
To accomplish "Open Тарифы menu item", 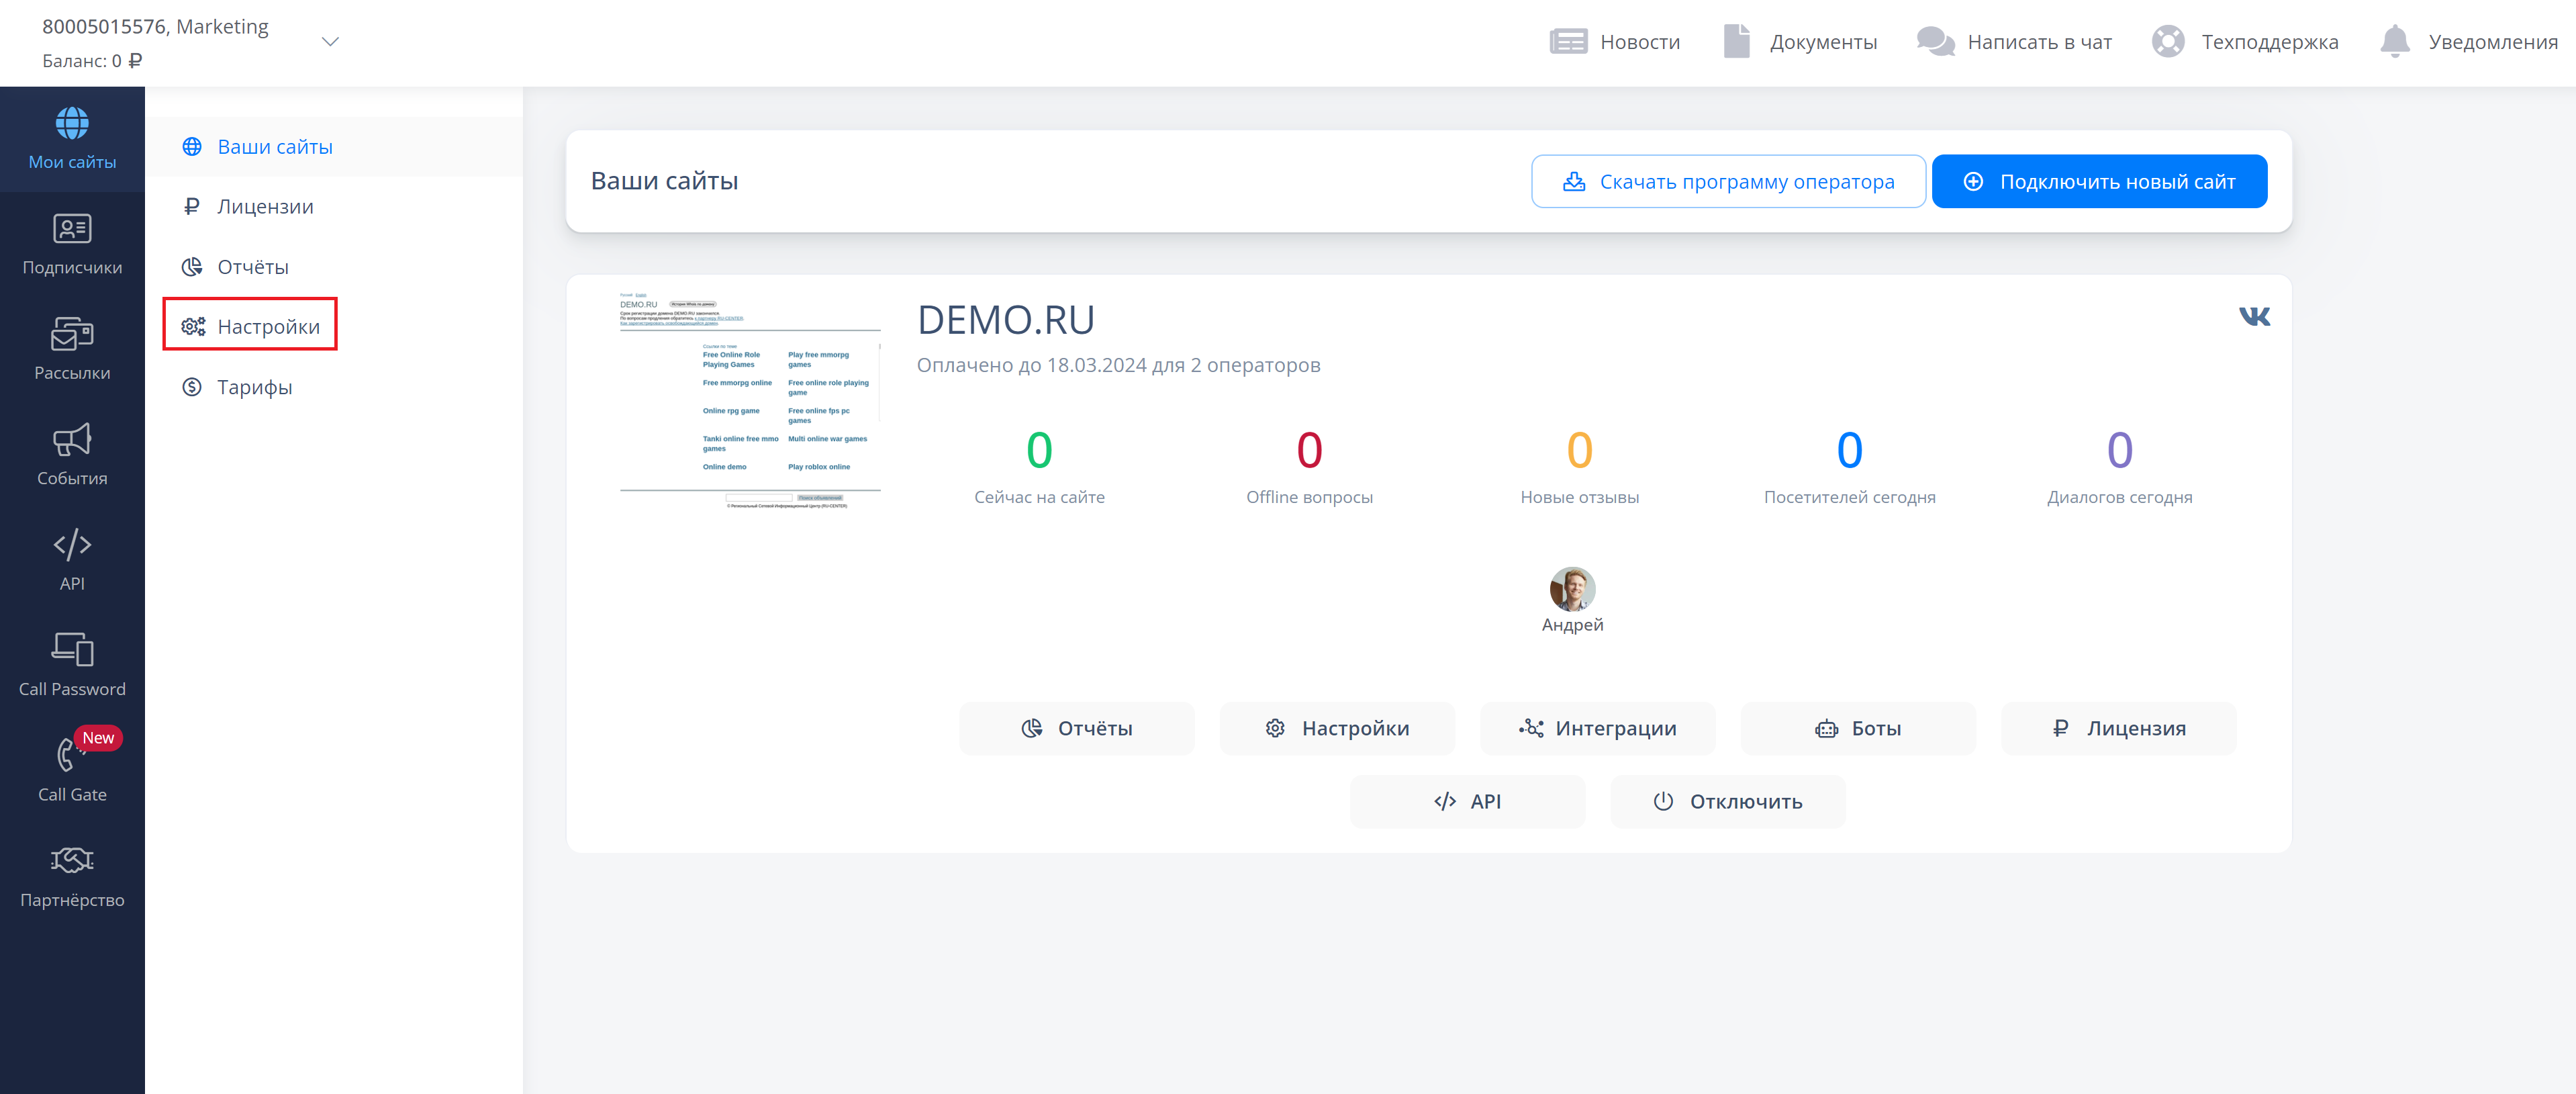I will (254, 387).
